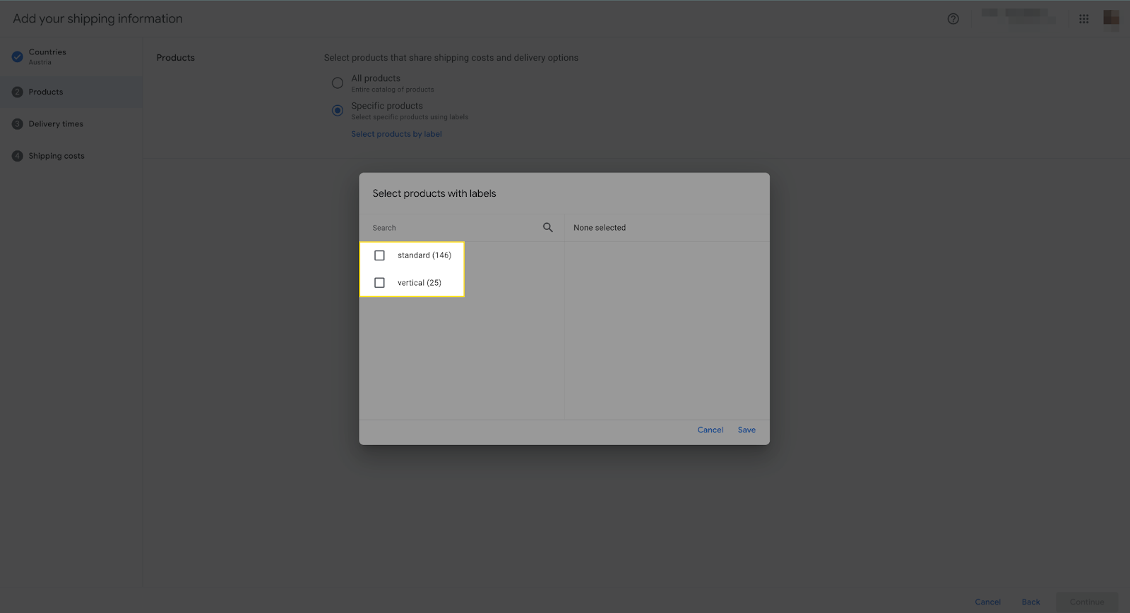The height and width of the screenshot is (613, 1130).
Task: Click the 'Entire catalog of products' description
Action: (x=393, y=90)
